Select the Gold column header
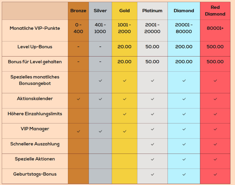Viewport: 235px width, 185px height. 124,11
